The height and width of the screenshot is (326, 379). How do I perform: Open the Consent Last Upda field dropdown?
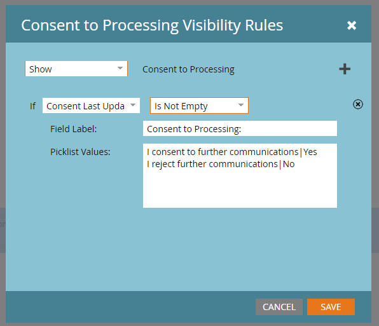(x=91, y=105)
